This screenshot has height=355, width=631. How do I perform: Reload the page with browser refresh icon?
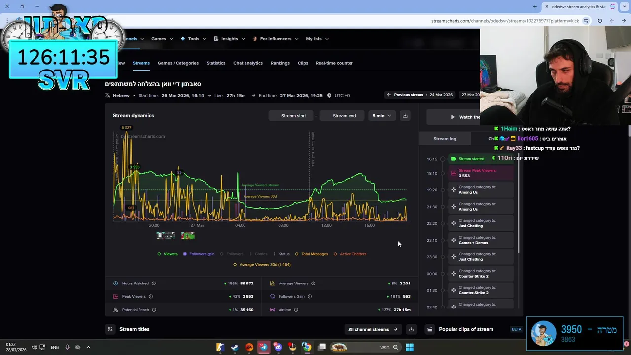click(x=600, y=21)
